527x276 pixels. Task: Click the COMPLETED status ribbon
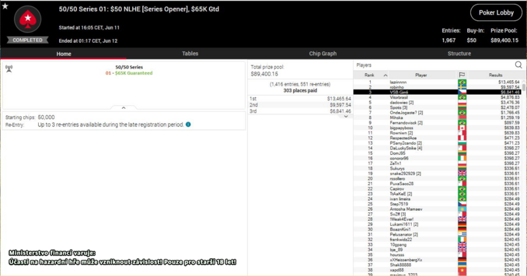28,40
